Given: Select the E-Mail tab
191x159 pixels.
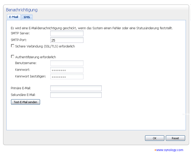Looking at the screenshot, I should pyautogui.click(x=14, y=17).
